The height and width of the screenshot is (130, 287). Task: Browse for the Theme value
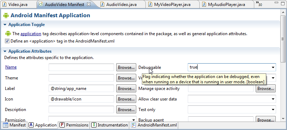(126, 78)
